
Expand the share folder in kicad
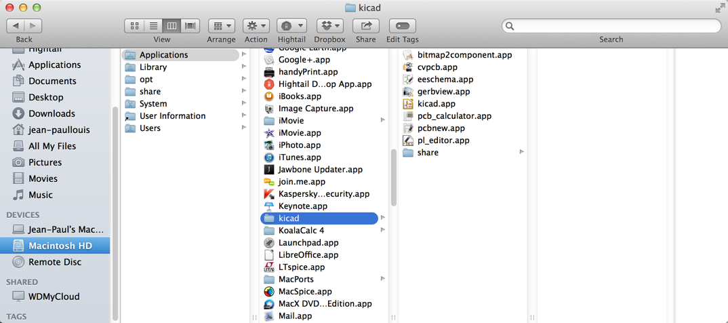(521, 152)
